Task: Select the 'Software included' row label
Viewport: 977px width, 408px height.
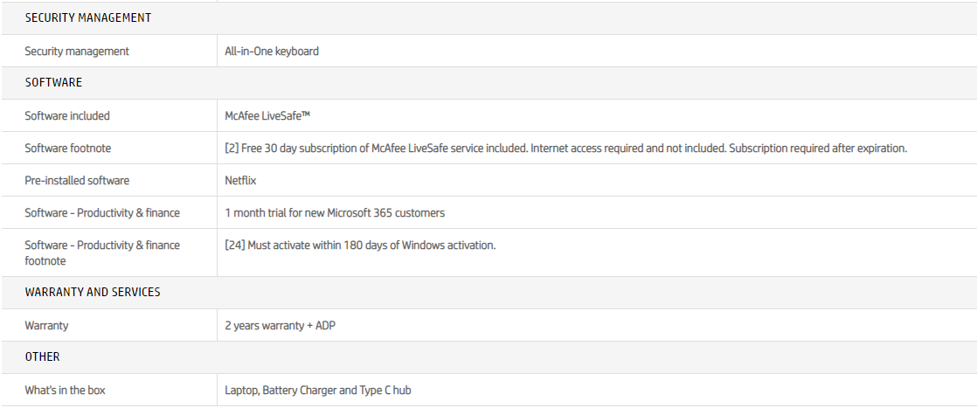Action: (x=67, y=116)
